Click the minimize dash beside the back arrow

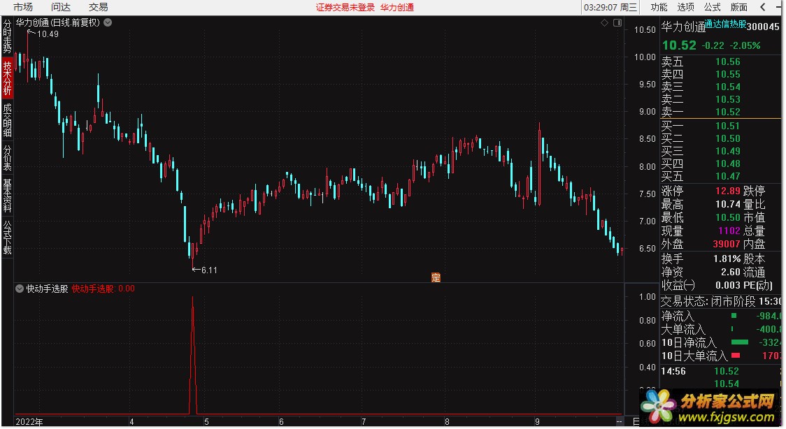click(x=778, y=7)
